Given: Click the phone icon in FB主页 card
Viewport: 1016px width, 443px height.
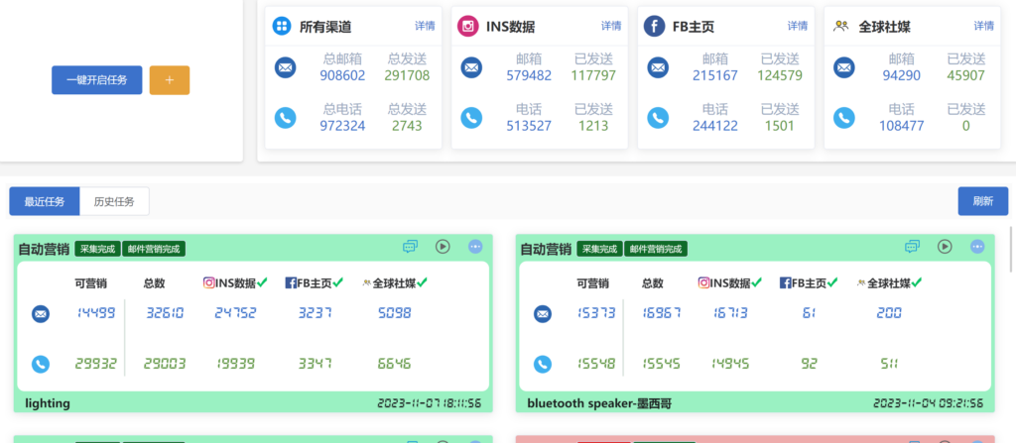Looking at the screenshot, I should coord(659,117).
